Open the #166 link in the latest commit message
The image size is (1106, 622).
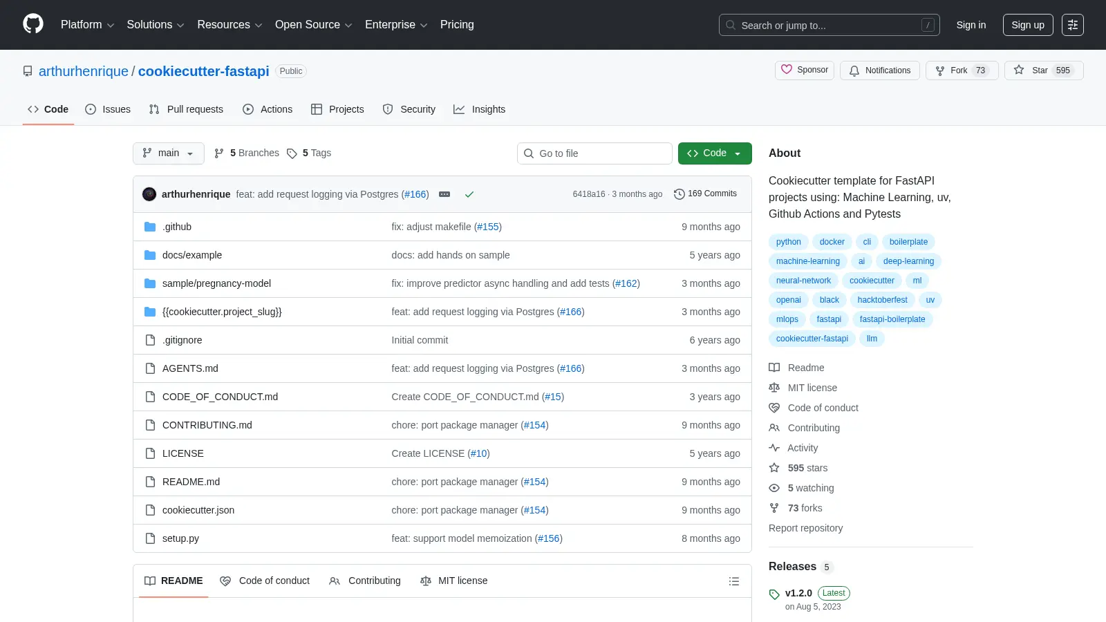point(415,194)
